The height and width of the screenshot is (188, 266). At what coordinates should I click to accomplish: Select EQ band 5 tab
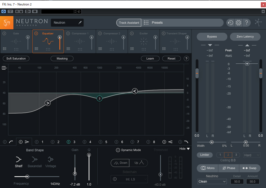pos(106,142)
